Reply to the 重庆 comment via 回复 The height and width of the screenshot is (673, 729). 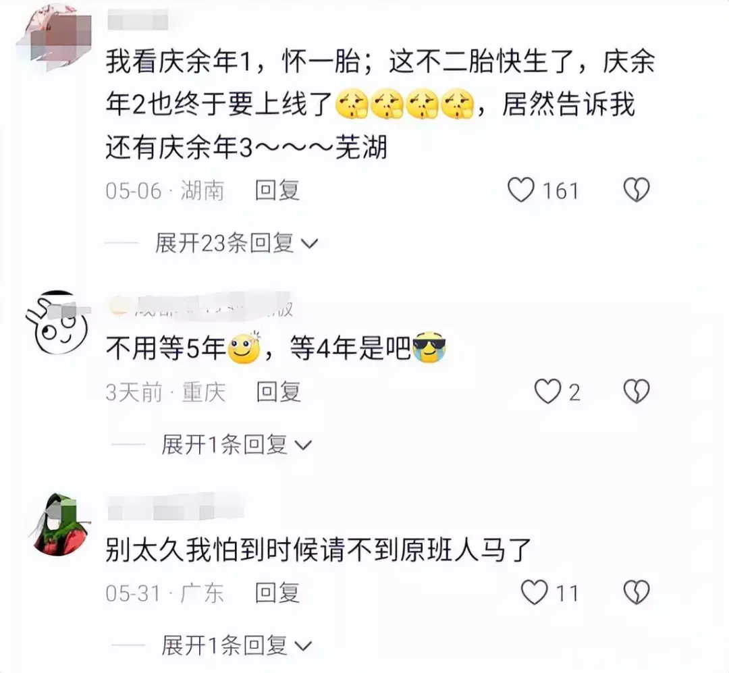[279, 392]
